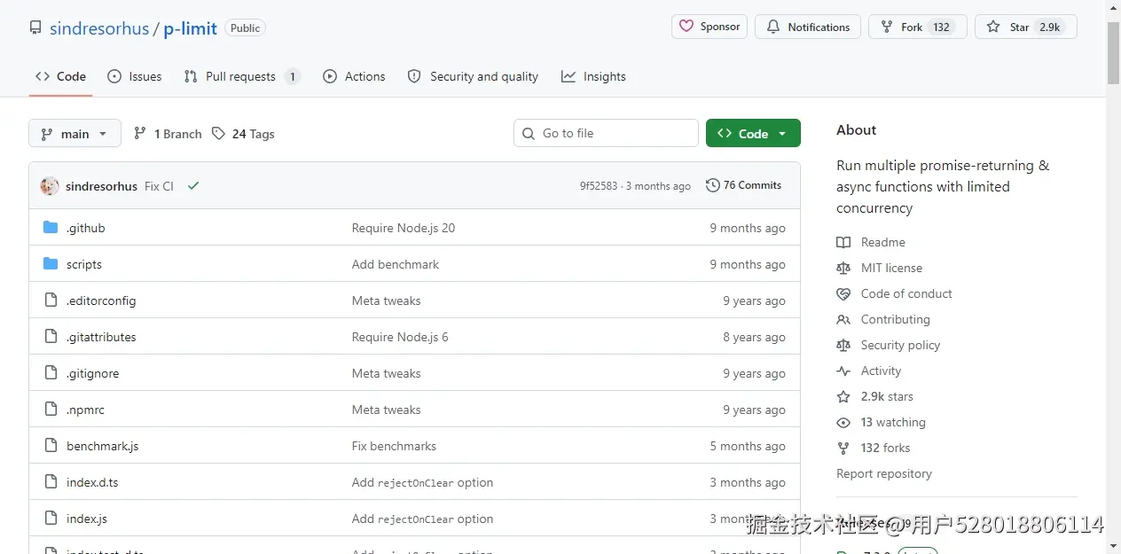1121x554 pixels.
Task: Star the repository with the Star button
Action: coord(1026,27)
